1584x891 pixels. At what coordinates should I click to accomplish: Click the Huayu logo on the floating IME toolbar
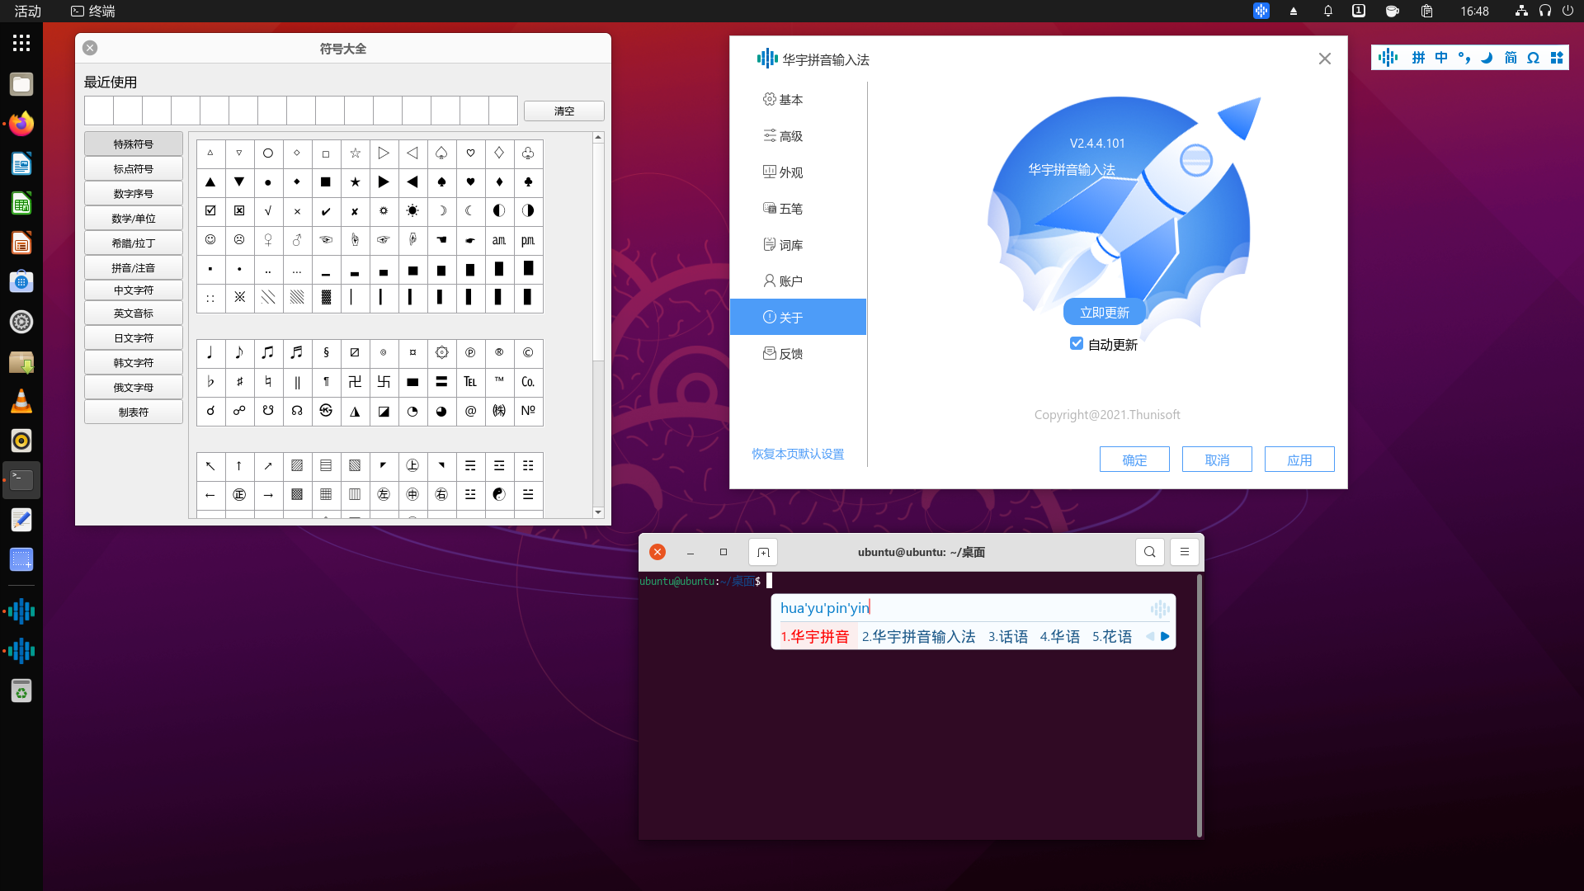pos(1388,58)
